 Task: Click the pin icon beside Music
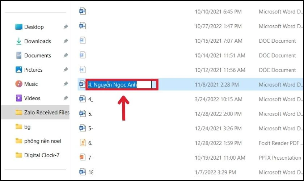66,84
